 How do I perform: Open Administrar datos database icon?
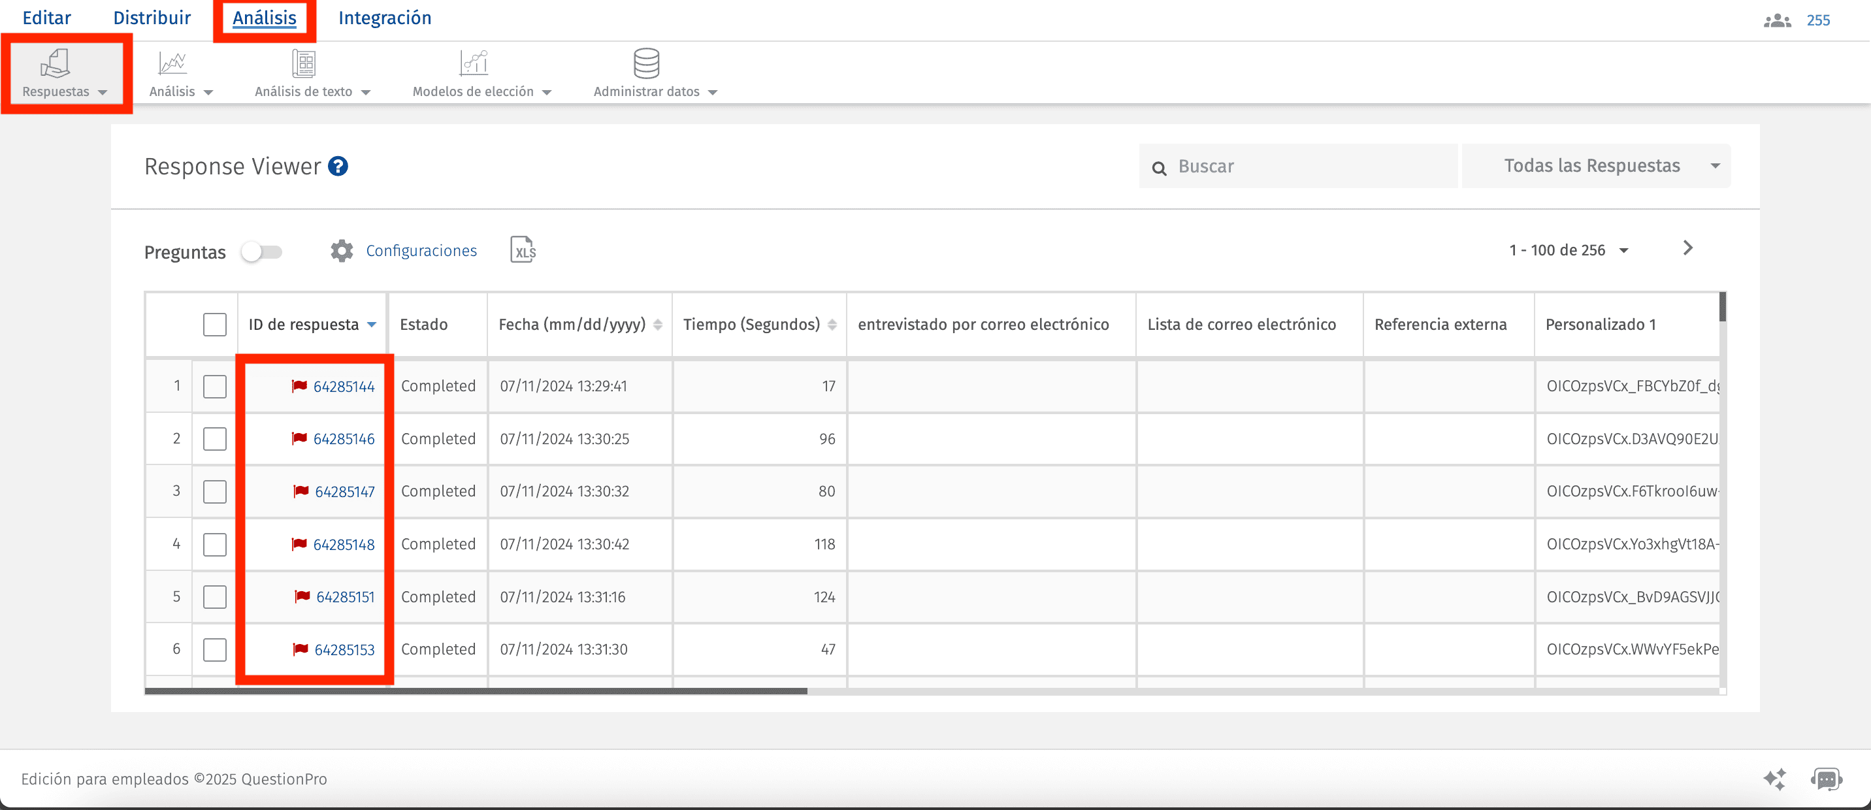(x=647, y=63)
